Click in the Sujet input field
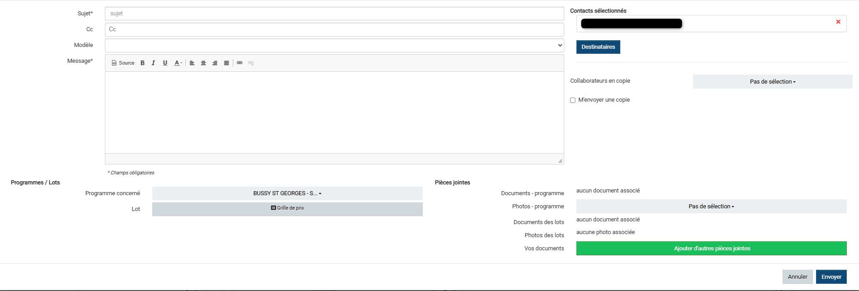 click(x=334, y=14)
